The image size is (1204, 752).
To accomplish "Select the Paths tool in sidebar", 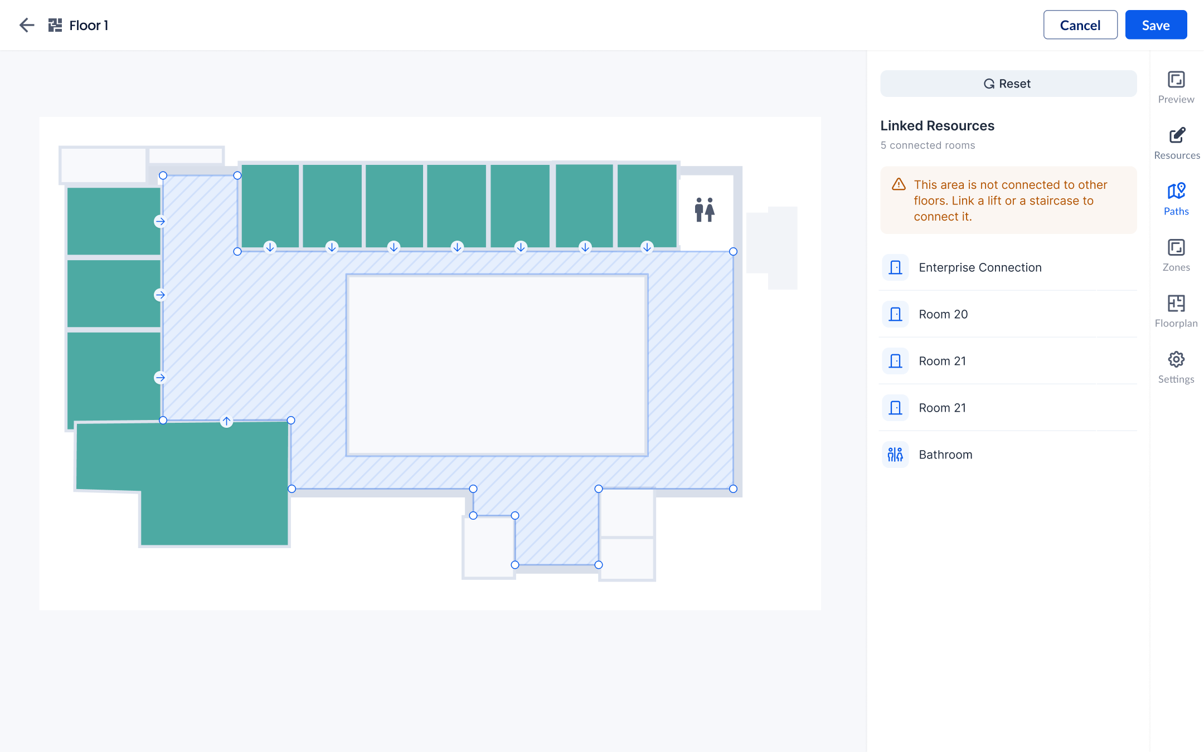I will click(1176, 198).
